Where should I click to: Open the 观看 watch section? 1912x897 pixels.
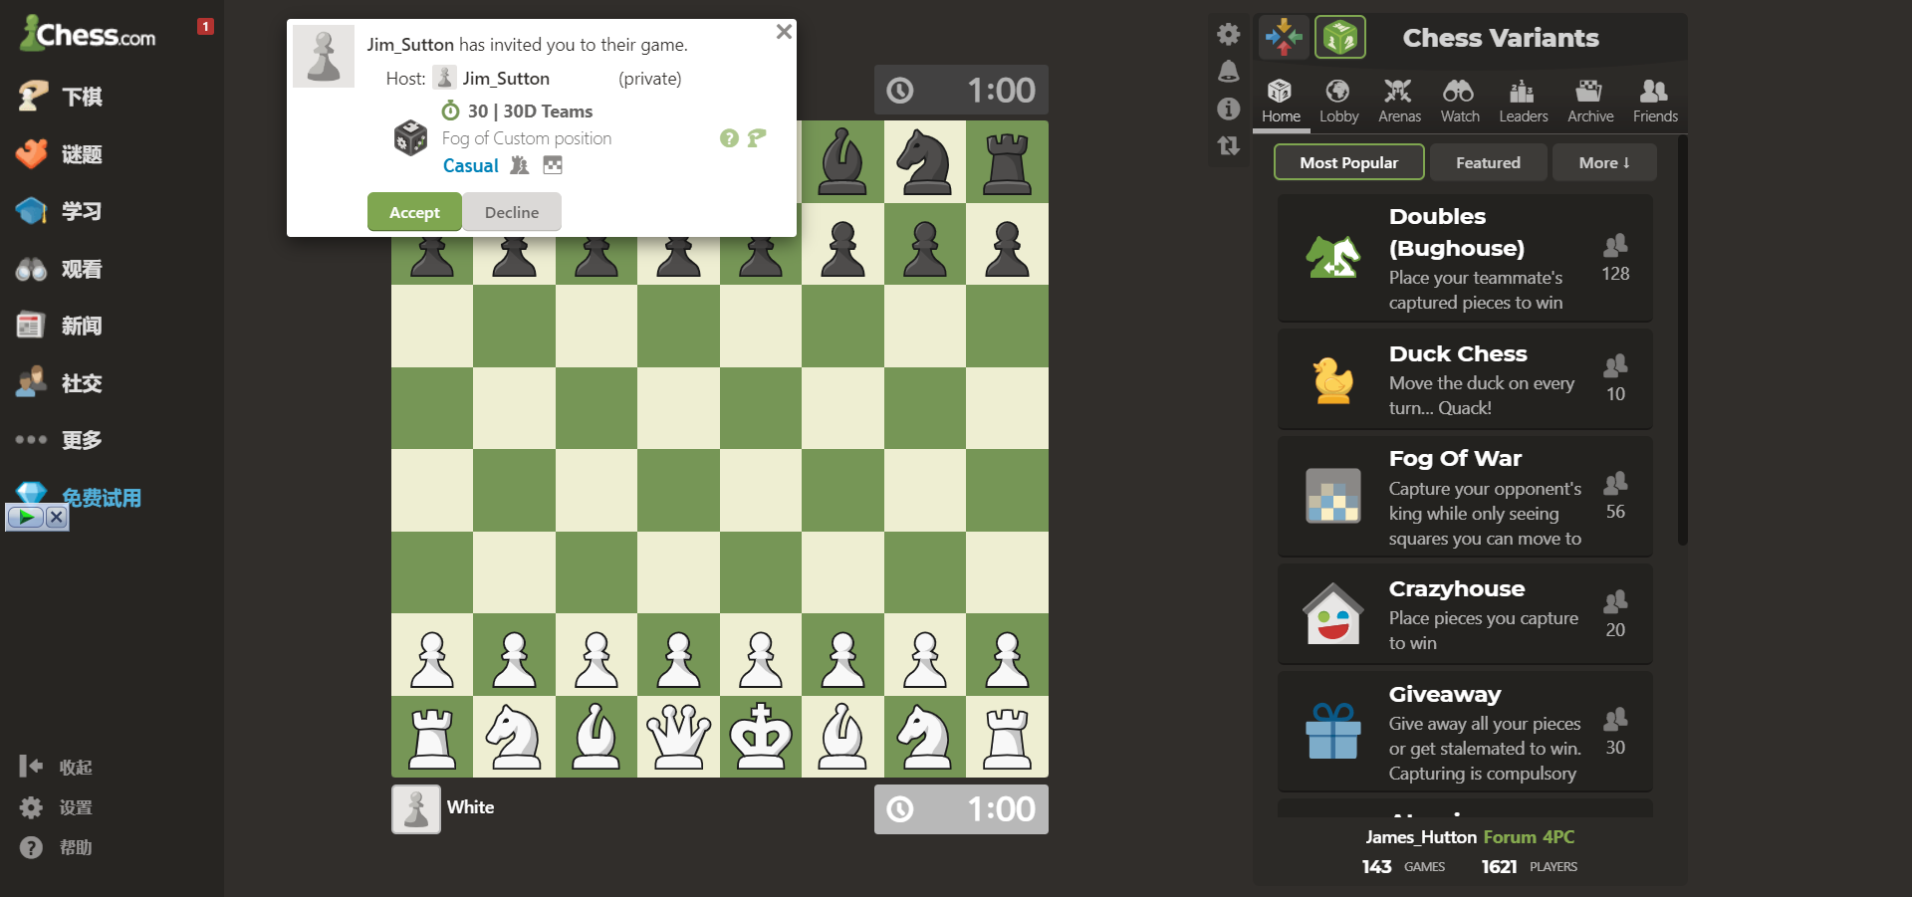tap(60, 269)
